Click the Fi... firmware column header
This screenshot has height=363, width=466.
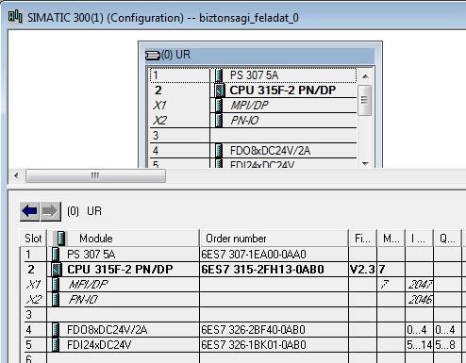[363, 239]
